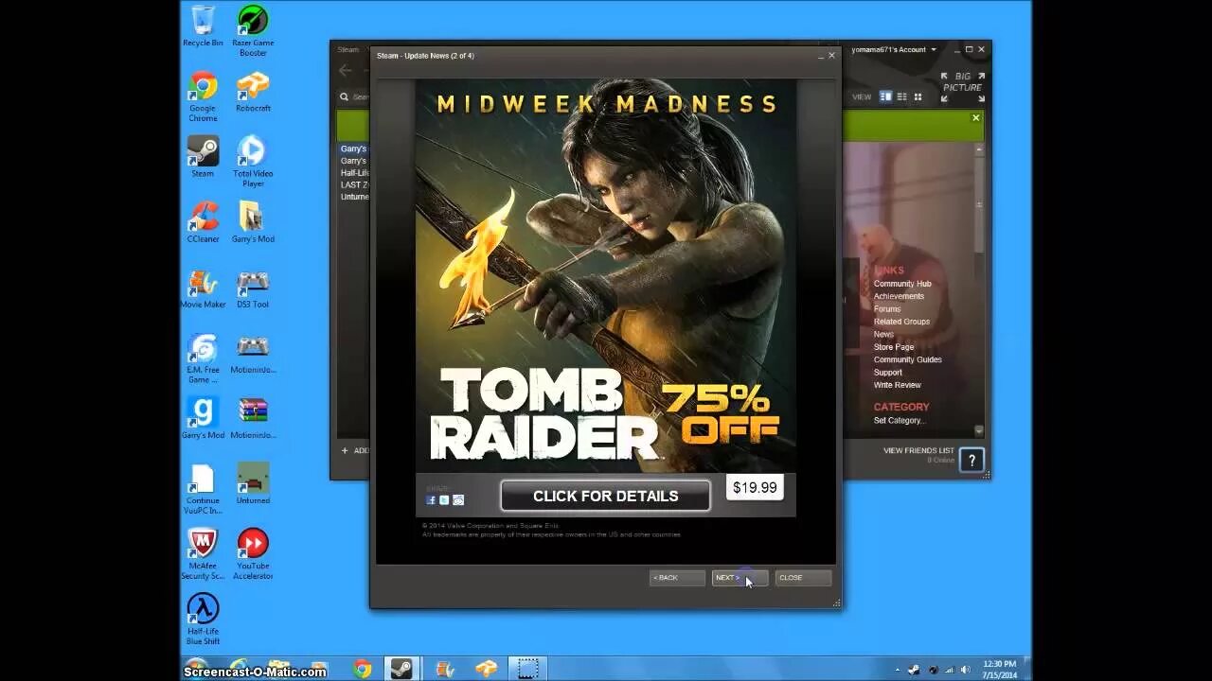Open the Forums link

(887, 309)
